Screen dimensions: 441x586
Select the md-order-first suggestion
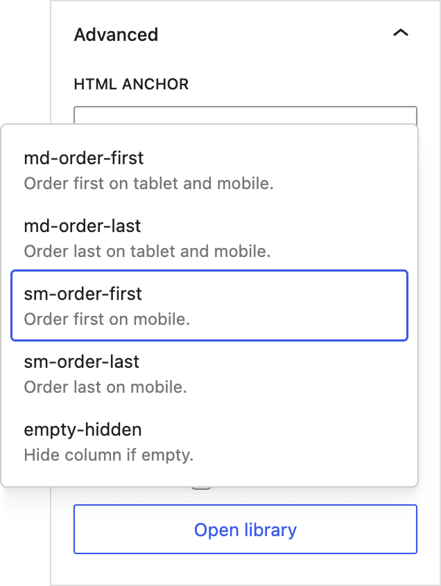coord(83,158)
